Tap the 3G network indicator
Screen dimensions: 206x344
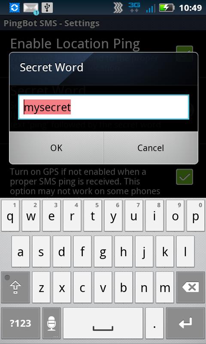tap(134, 8)
